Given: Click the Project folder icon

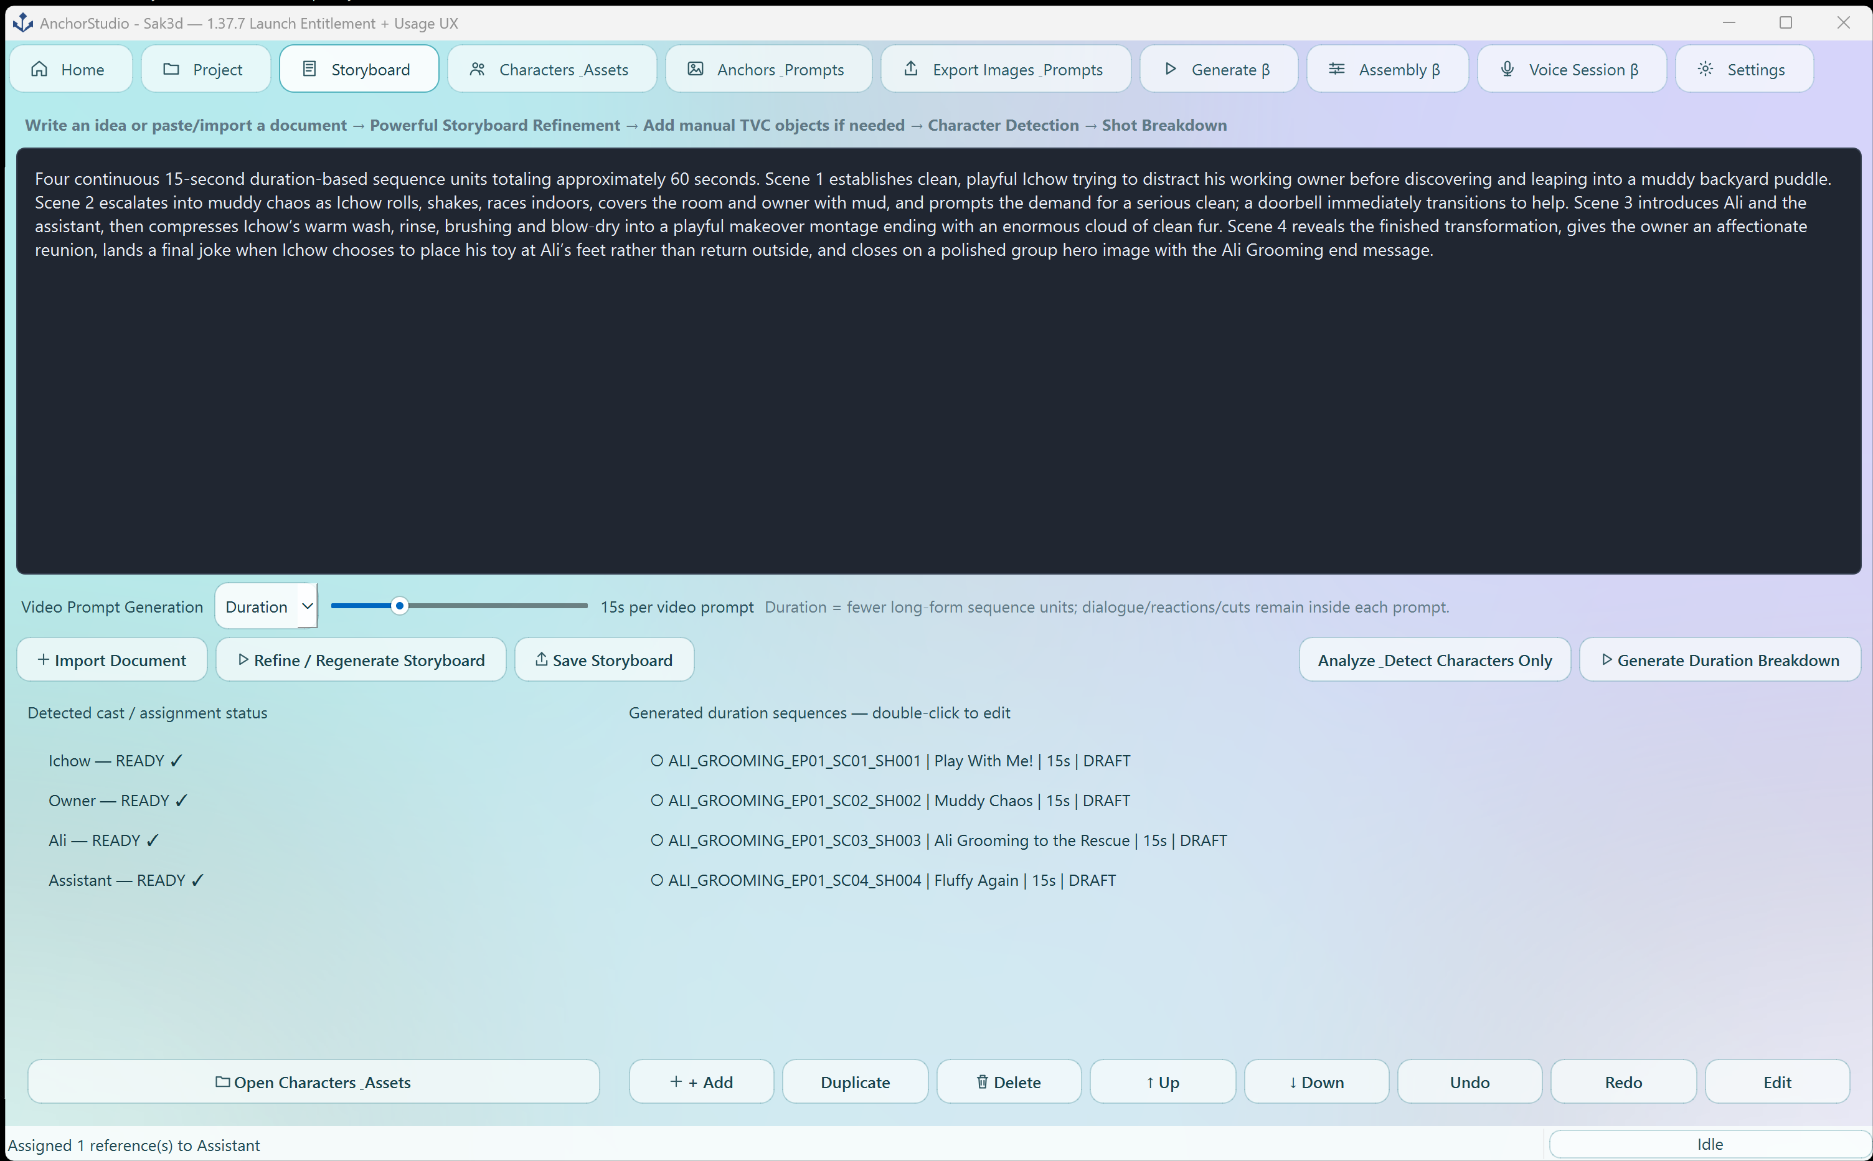Looking at the screenshot, I should [x=171, y=69].
